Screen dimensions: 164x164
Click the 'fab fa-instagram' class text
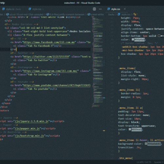40,74
